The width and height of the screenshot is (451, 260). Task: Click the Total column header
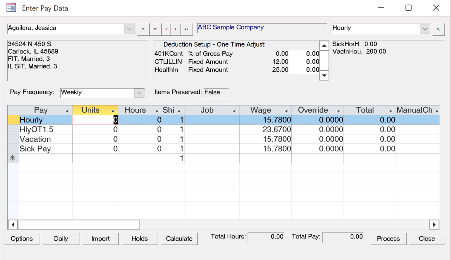click(x=365, y=110)
